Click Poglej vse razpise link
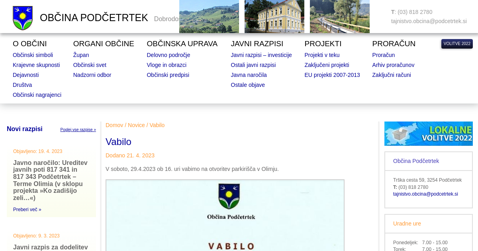 (78, 130)
